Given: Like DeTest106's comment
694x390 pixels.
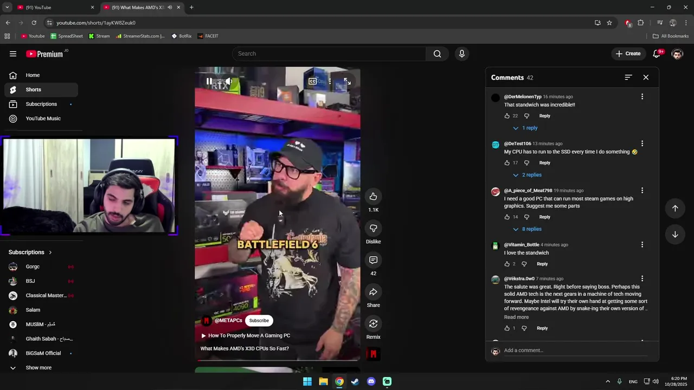Looking at the screenshot, I should (507, 162).
